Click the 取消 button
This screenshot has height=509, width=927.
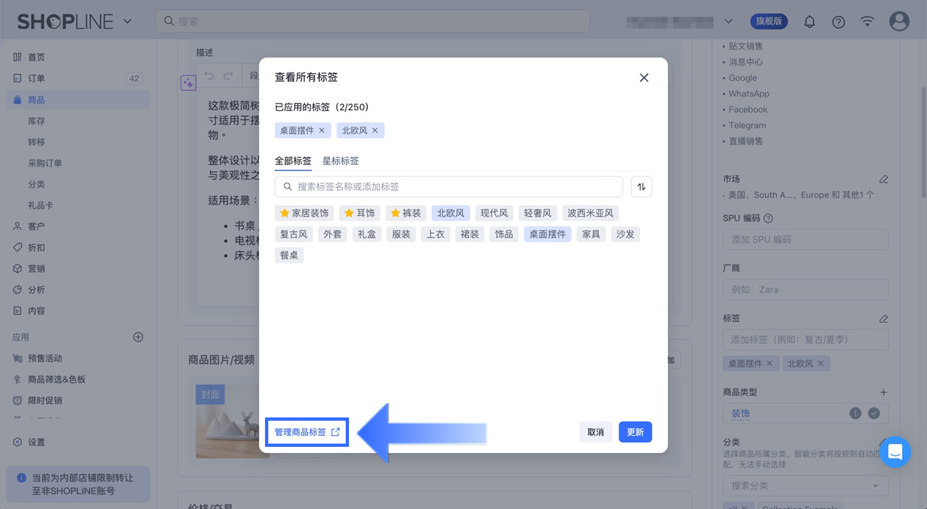(x=595, y=432)
